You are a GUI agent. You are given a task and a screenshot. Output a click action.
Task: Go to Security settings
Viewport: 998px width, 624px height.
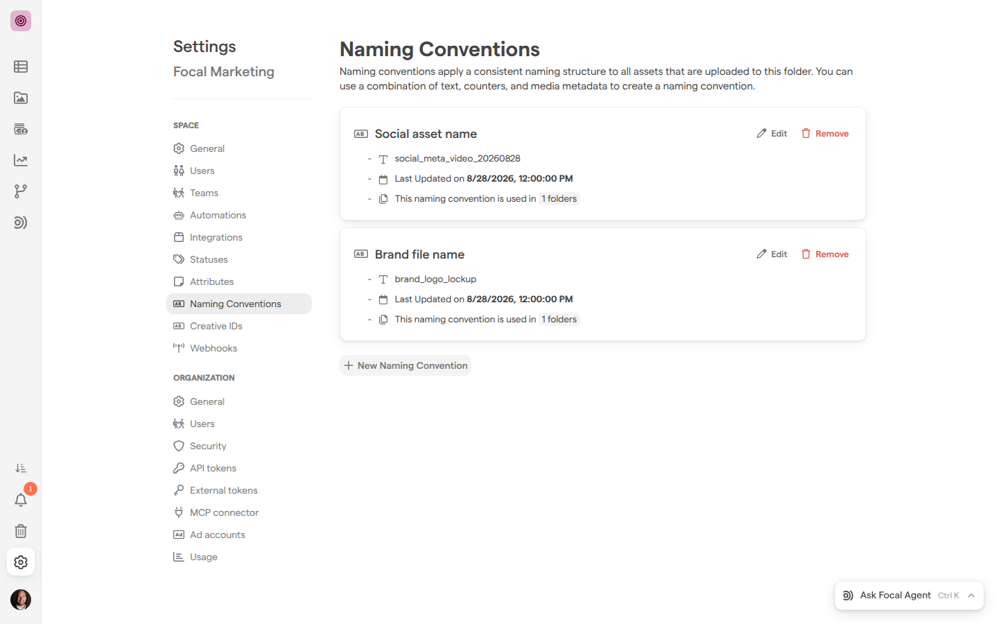click(239, 446)
